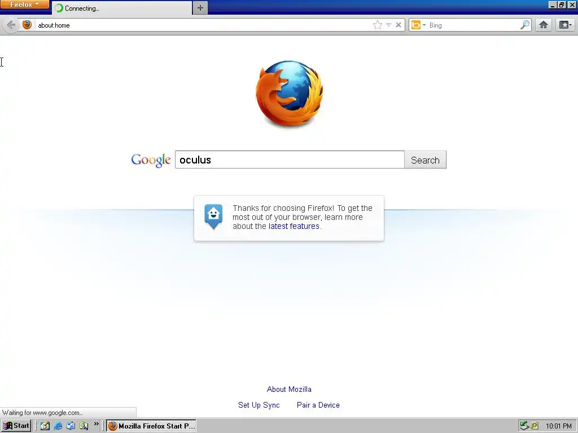Click the tray icon beside the clock

click(x=535, y=426)
